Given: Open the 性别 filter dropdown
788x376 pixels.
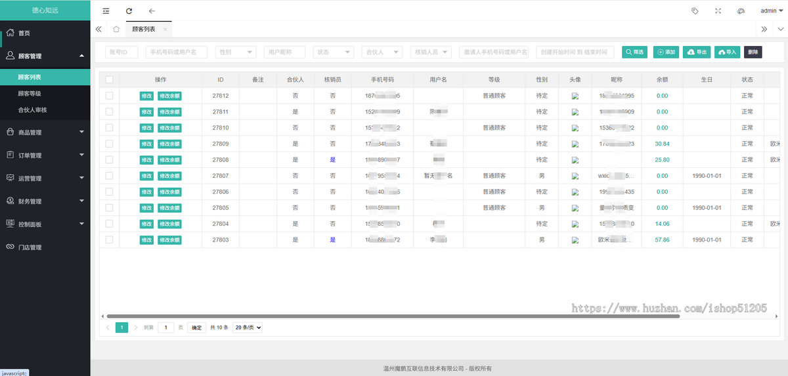Looking at the screenshot, I should pyautogui.click(x=236, y=52).
